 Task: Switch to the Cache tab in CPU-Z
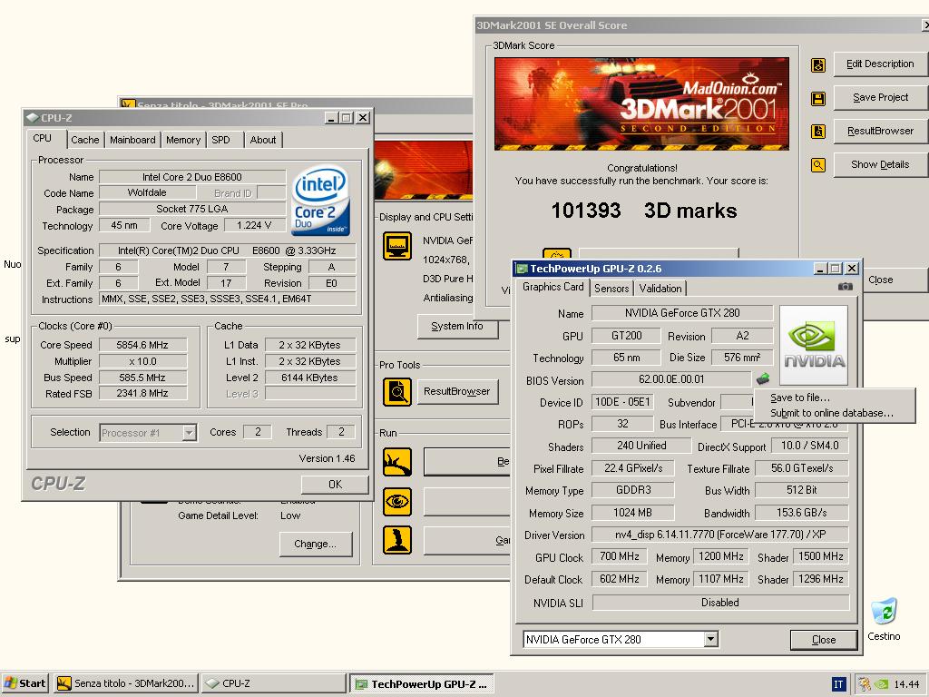tap(84, 140)
